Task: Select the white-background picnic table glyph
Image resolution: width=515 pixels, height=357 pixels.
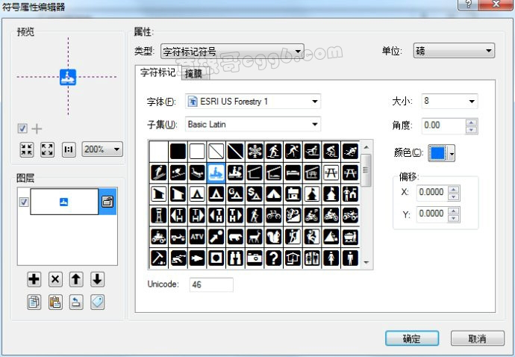Action: [x=331, y=173]
